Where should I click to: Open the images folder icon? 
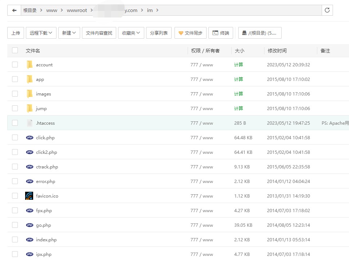(30, 94)
